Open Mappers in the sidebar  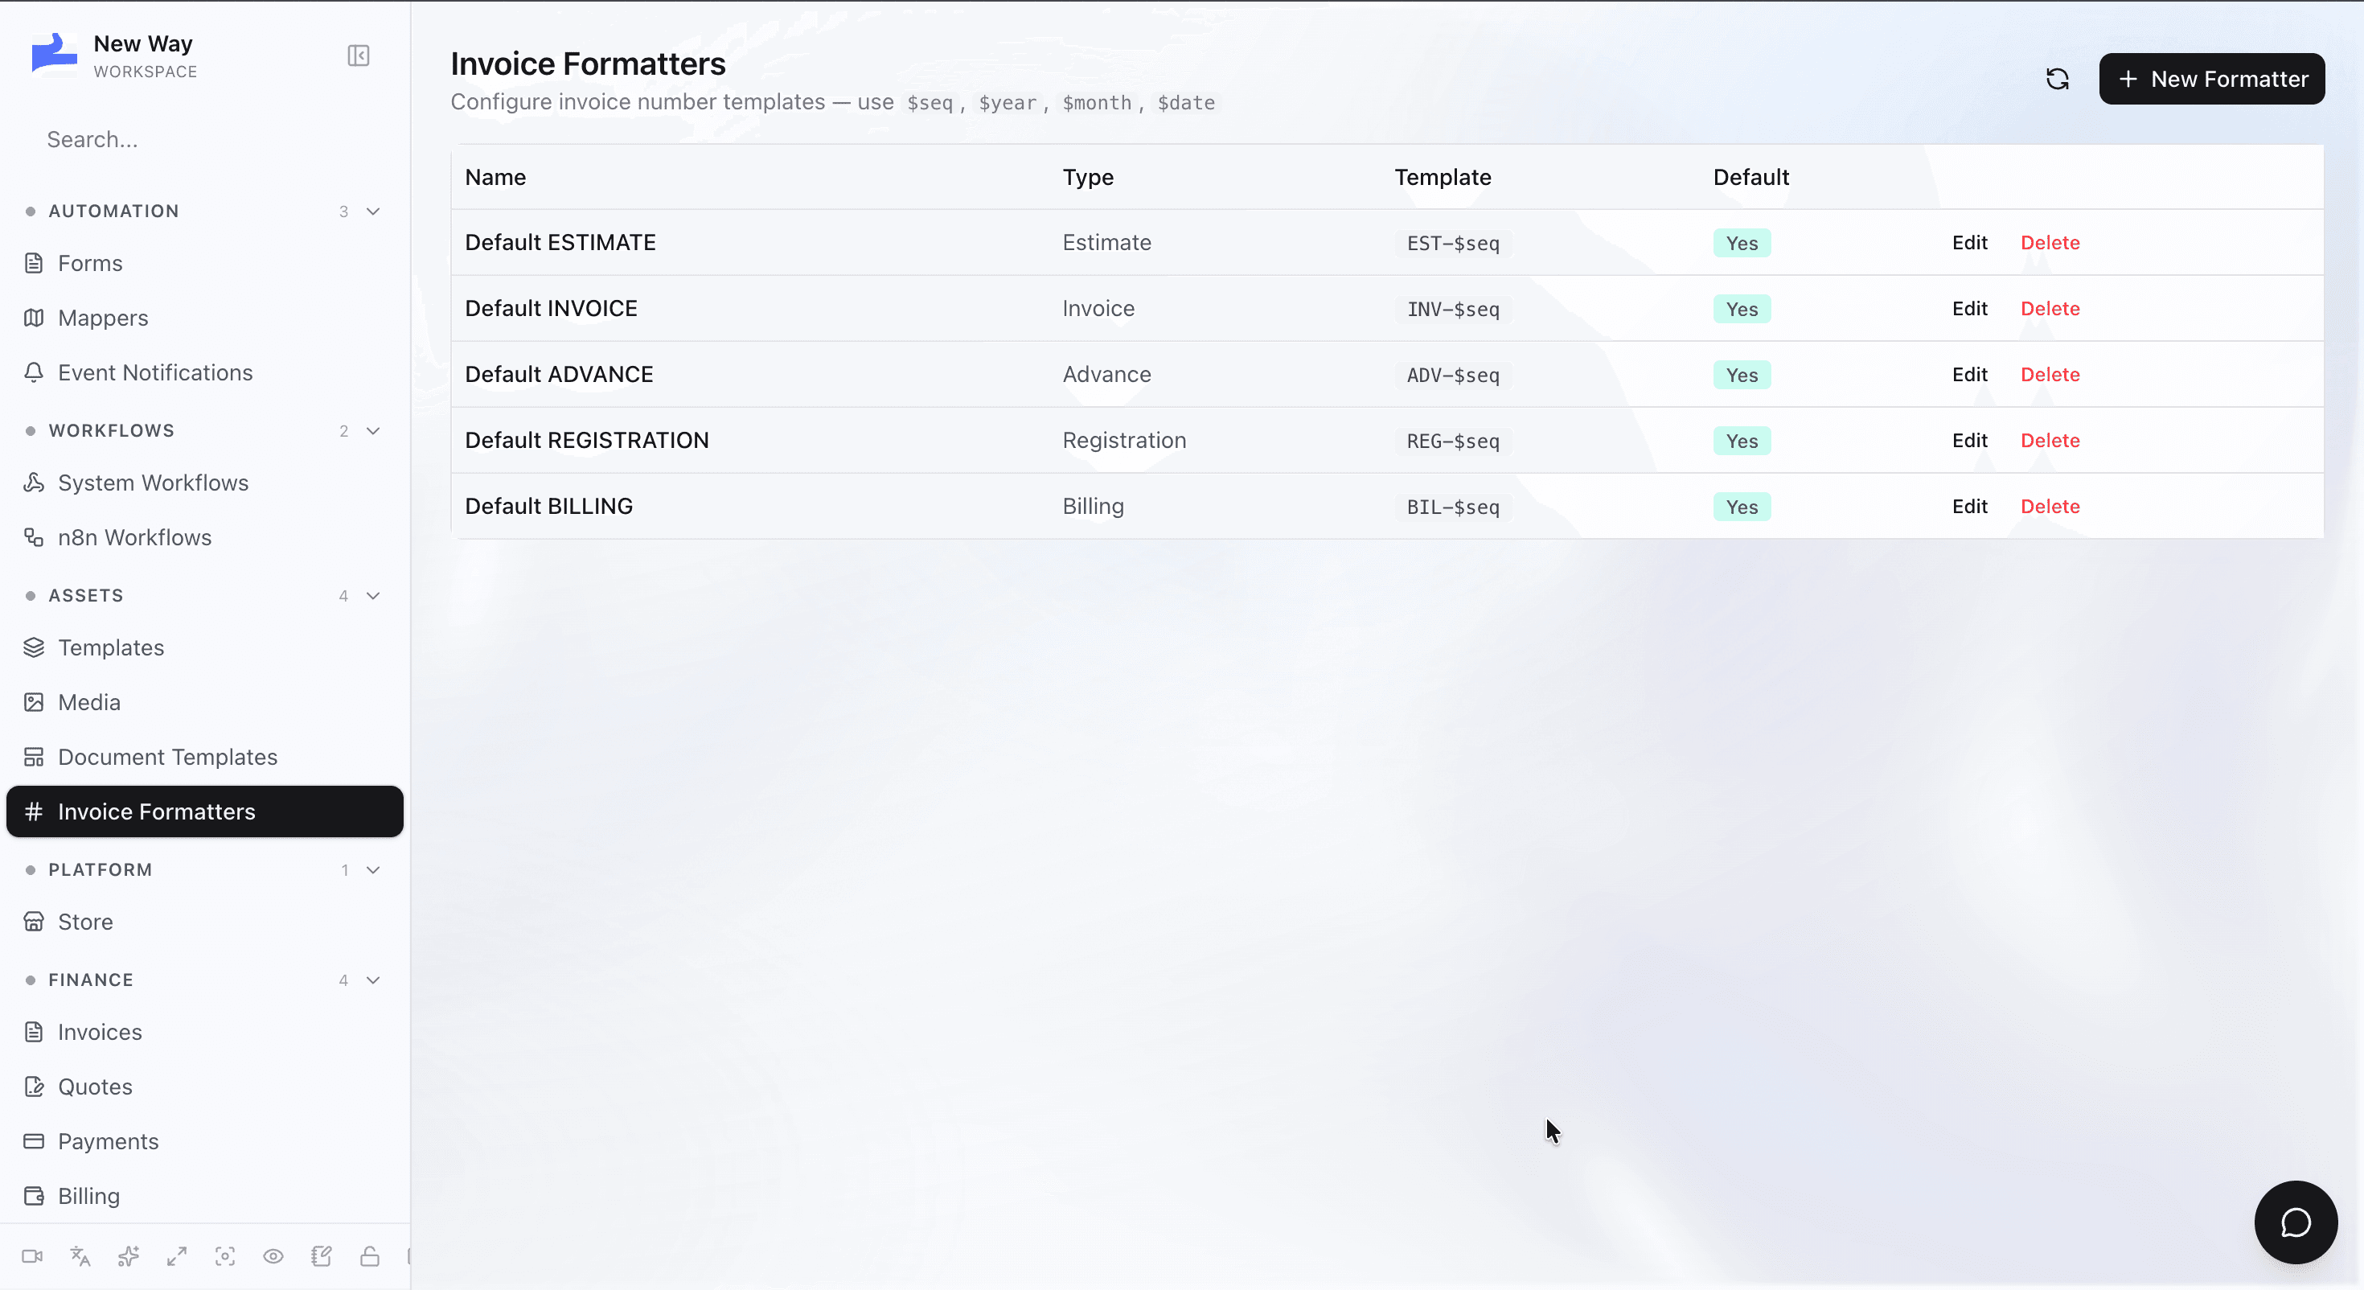tap(205, 318)
